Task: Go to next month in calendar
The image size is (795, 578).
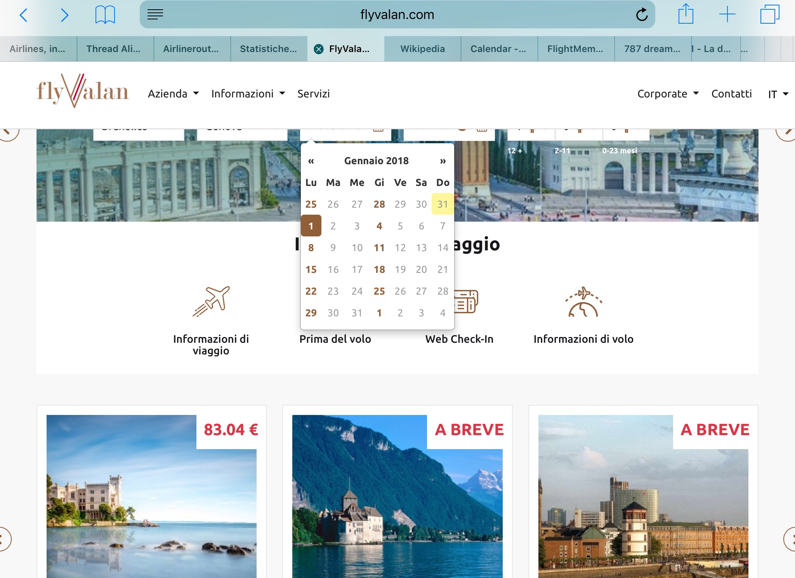Action: click(443, 161)
